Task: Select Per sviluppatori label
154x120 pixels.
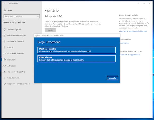Action: (x=13, y=78)
